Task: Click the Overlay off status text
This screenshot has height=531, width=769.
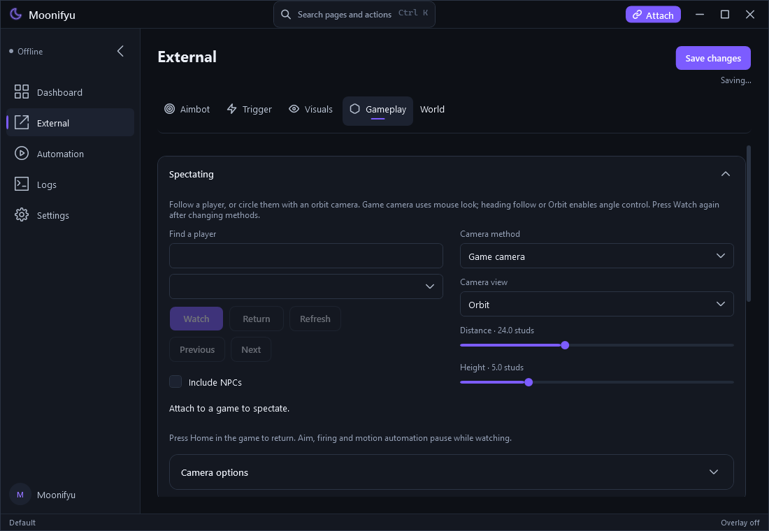Action: pyautogui.click(x=740, y=523)
